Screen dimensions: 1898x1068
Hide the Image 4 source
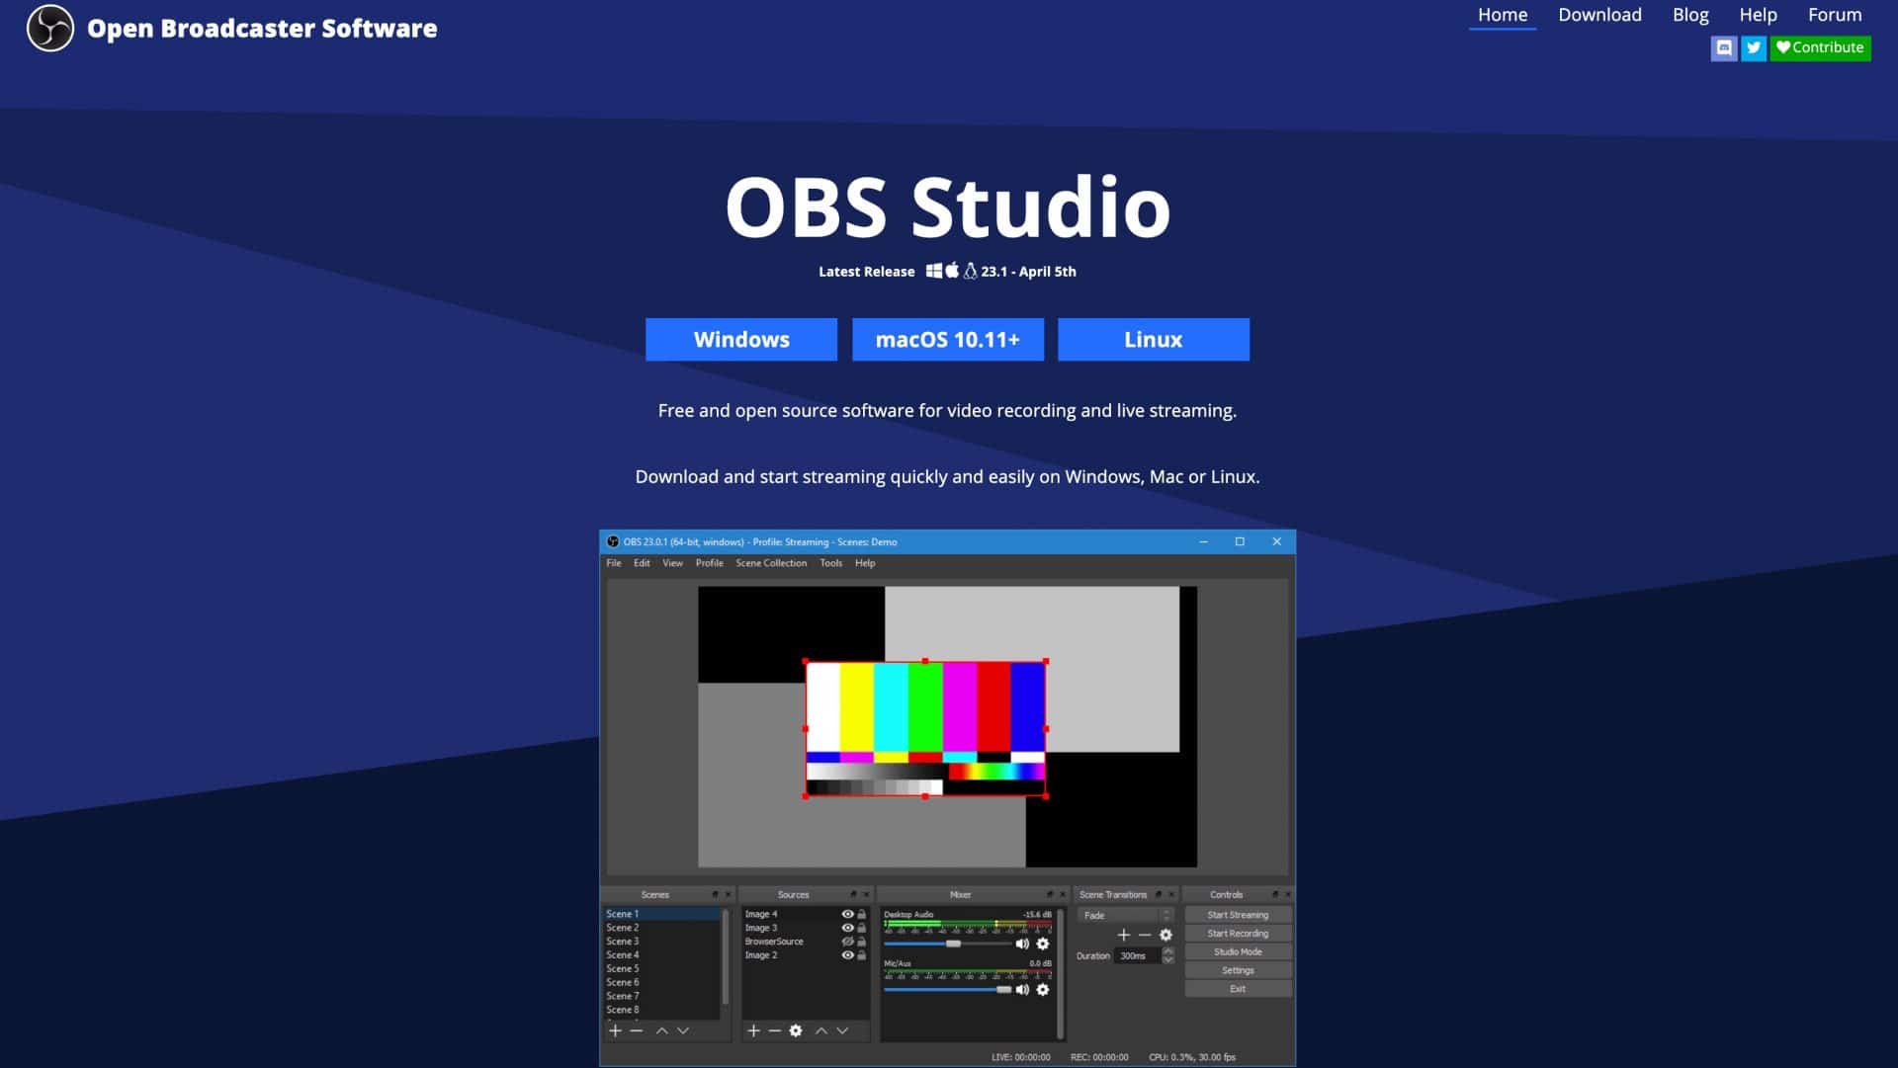tap(847, 914)
